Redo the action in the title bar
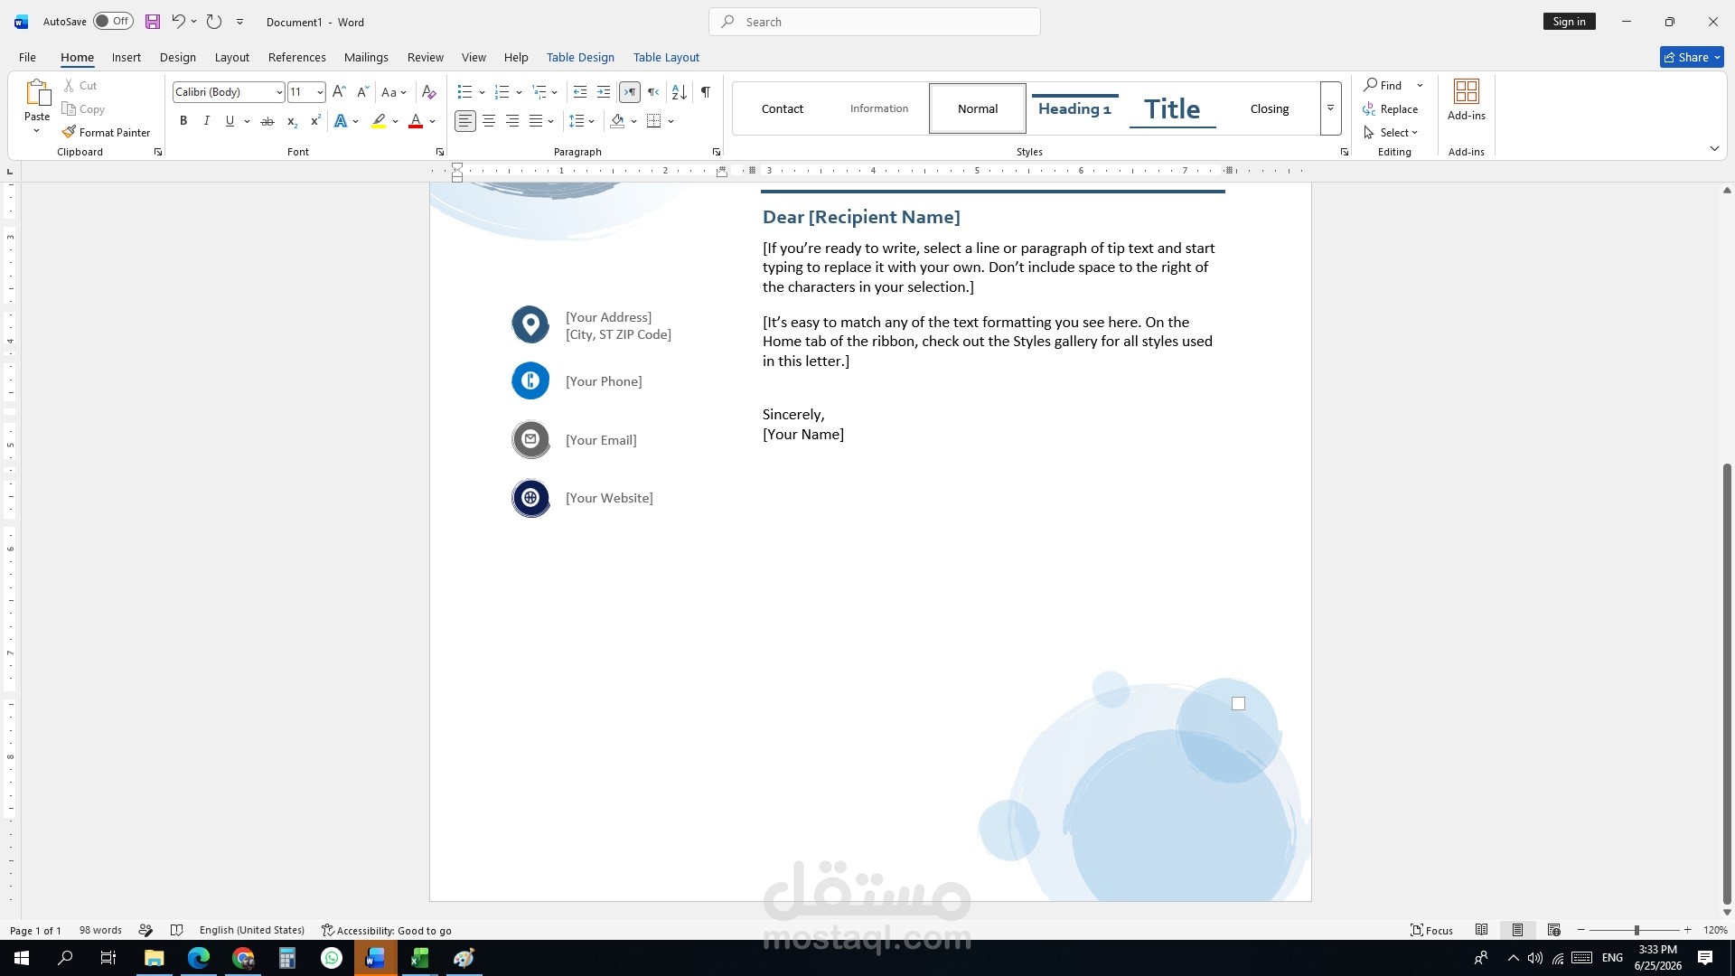 [x=214, y=22]
